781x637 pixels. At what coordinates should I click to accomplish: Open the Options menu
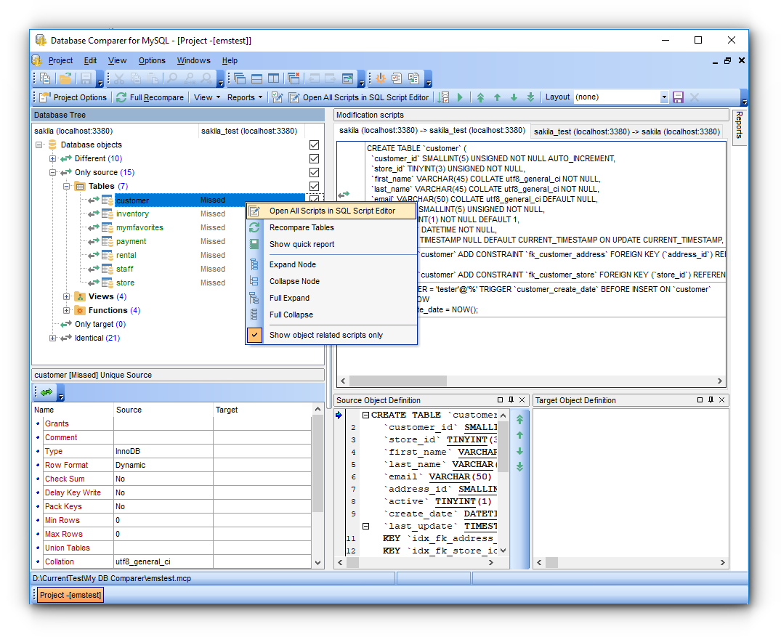click(x=152, y=61)
